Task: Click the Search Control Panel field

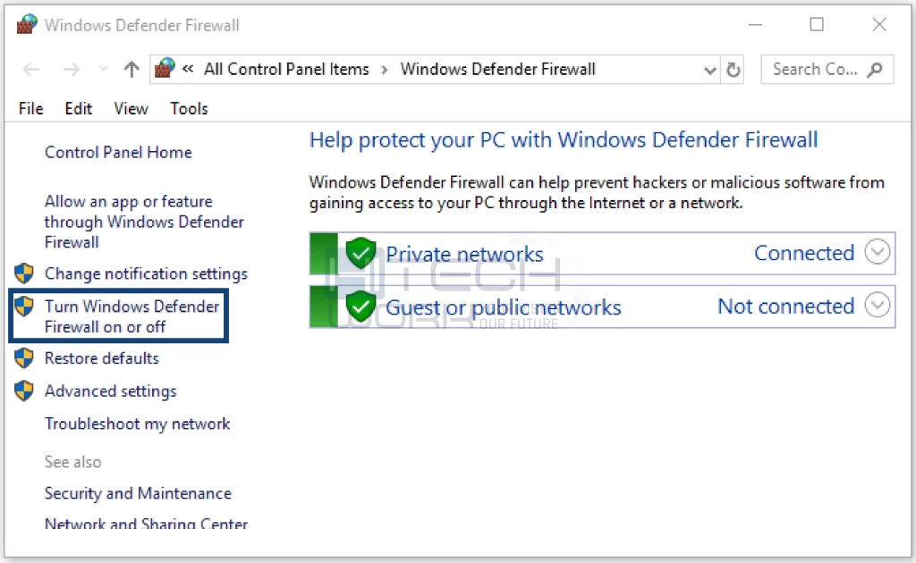Action: click(827, 70)
